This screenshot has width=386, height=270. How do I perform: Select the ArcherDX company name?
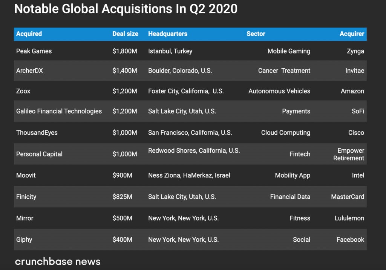click(29, 71)
